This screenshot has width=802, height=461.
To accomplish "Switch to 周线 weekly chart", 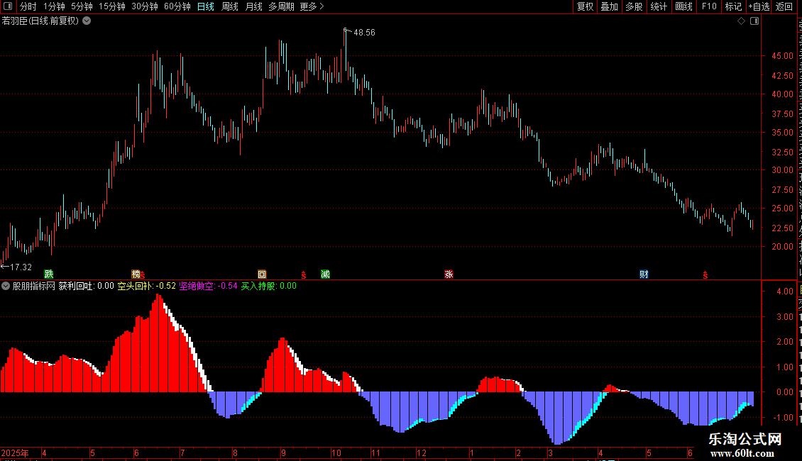I will (x=230, y=6).
